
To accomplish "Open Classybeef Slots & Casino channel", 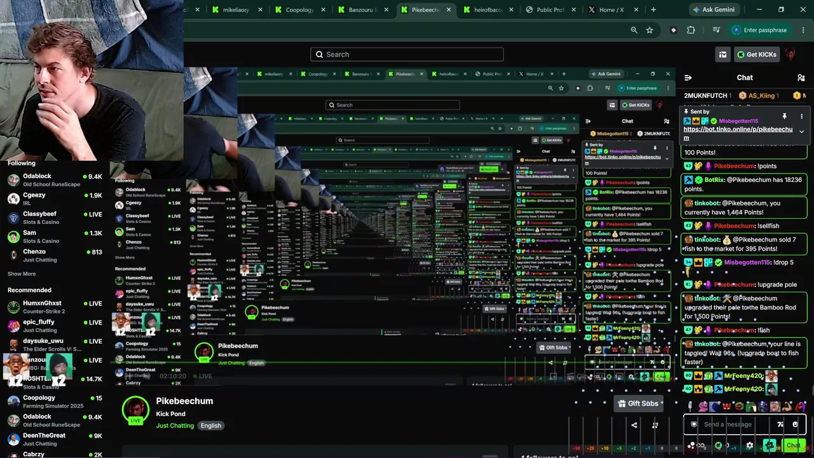I will click(x=55, y=218).
